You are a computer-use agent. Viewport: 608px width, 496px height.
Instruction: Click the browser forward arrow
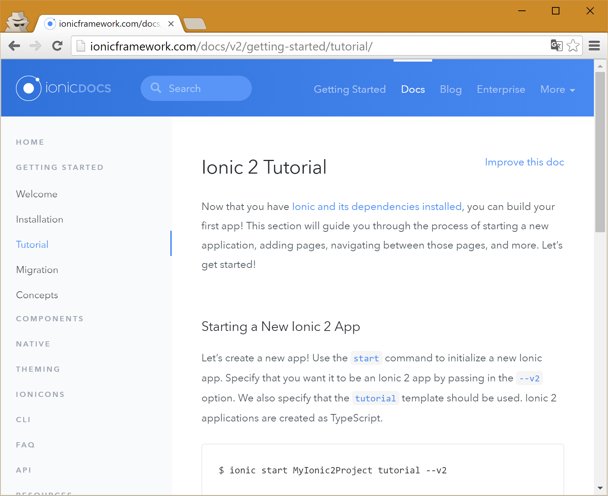coord(36,46)
